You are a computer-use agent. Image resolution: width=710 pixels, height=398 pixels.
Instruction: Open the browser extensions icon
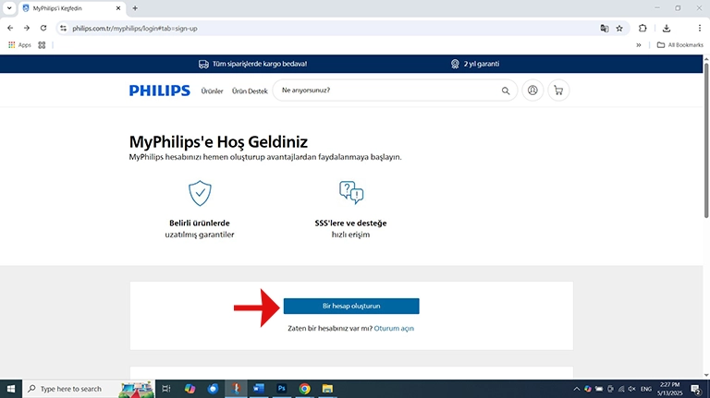click(643, 28)
